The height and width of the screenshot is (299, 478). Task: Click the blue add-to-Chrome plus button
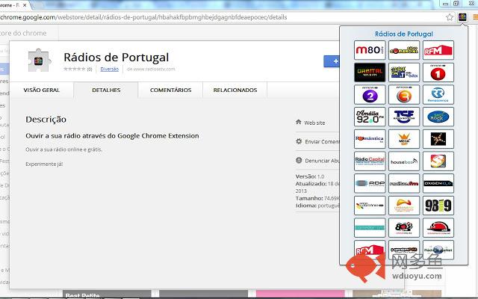332,61
